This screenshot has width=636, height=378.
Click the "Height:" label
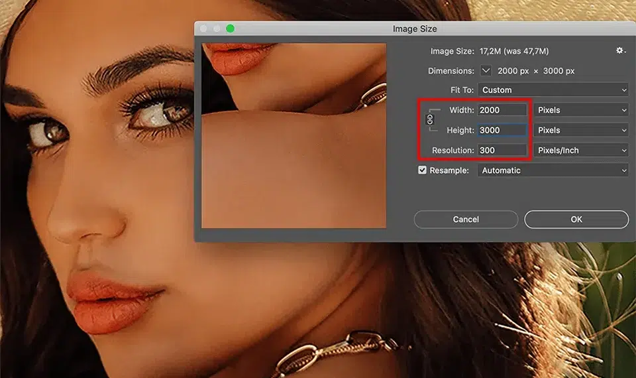point(460,131)
